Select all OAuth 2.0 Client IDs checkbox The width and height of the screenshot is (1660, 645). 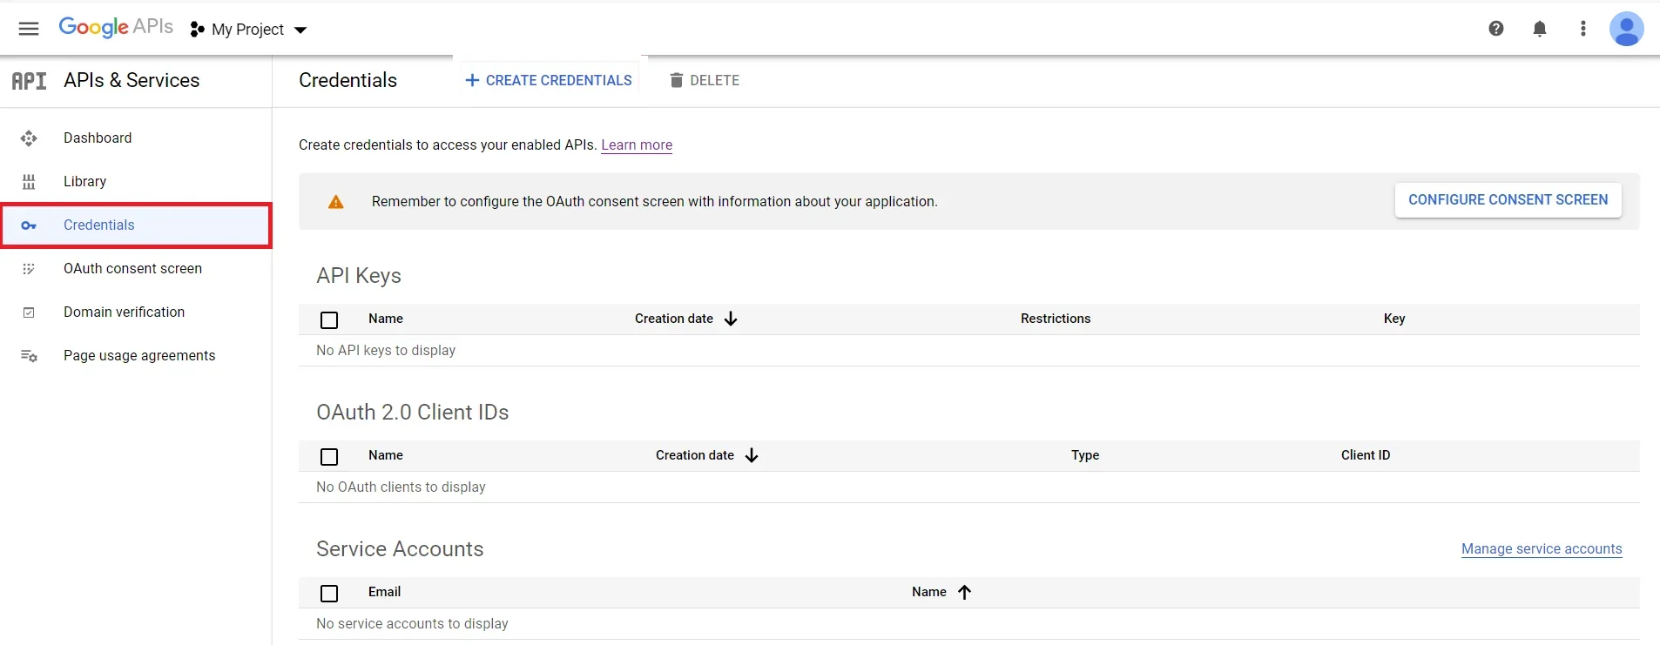[329, 457]
